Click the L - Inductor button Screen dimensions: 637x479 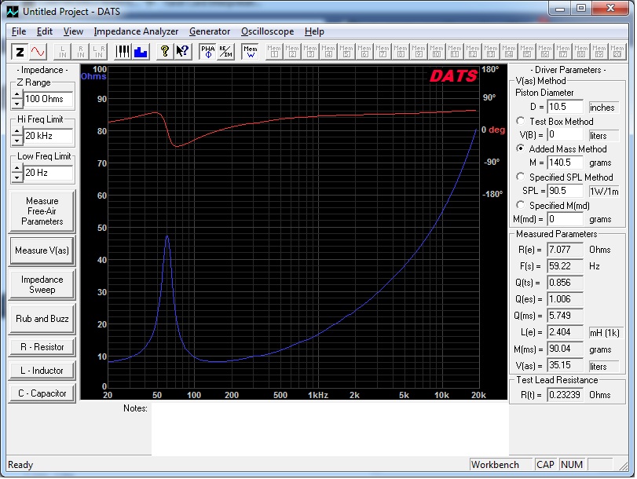pyautogui.click(x=42, y=371)
